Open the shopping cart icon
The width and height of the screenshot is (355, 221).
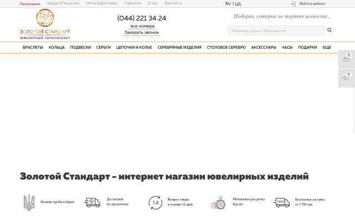point(346,59)
